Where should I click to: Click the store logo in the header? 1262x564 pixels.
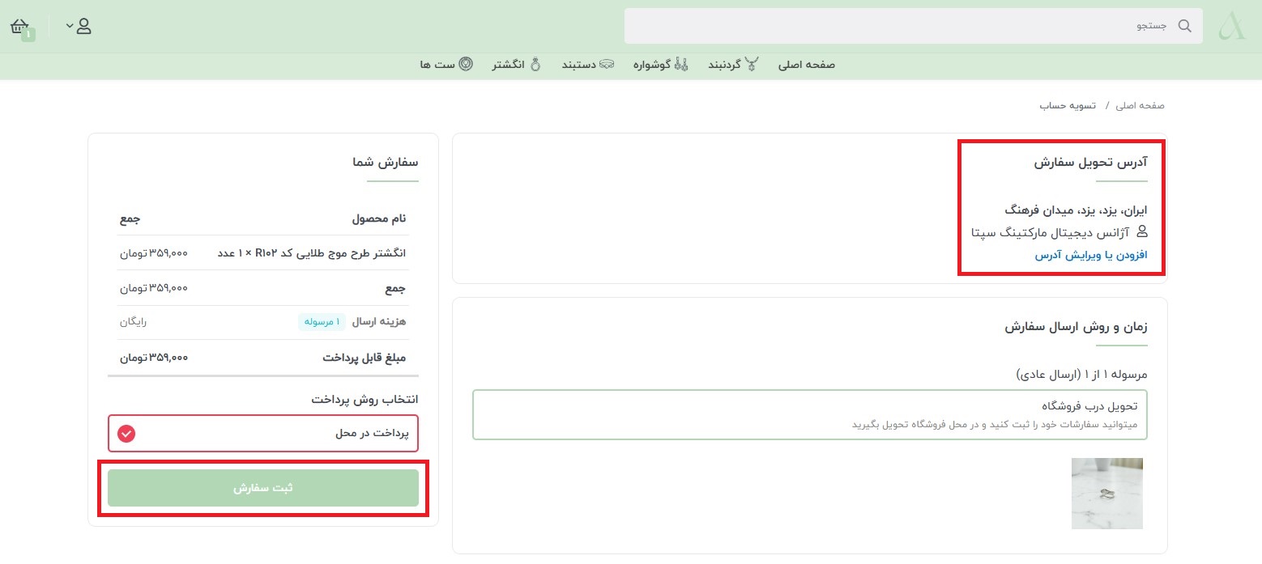coord(1234,26)
